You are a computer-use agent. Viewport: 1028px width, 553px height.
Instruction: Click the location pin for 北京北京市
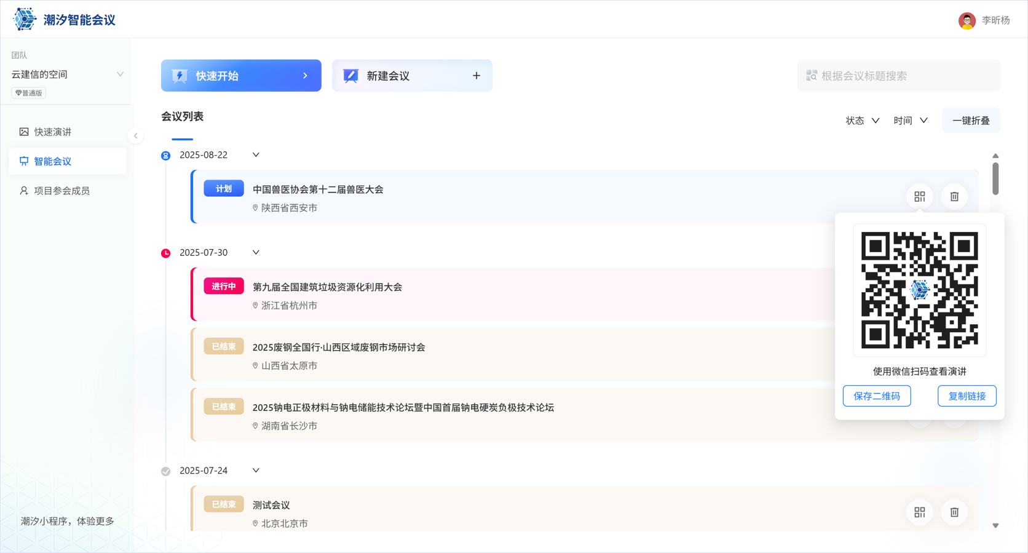click(255, 523)
